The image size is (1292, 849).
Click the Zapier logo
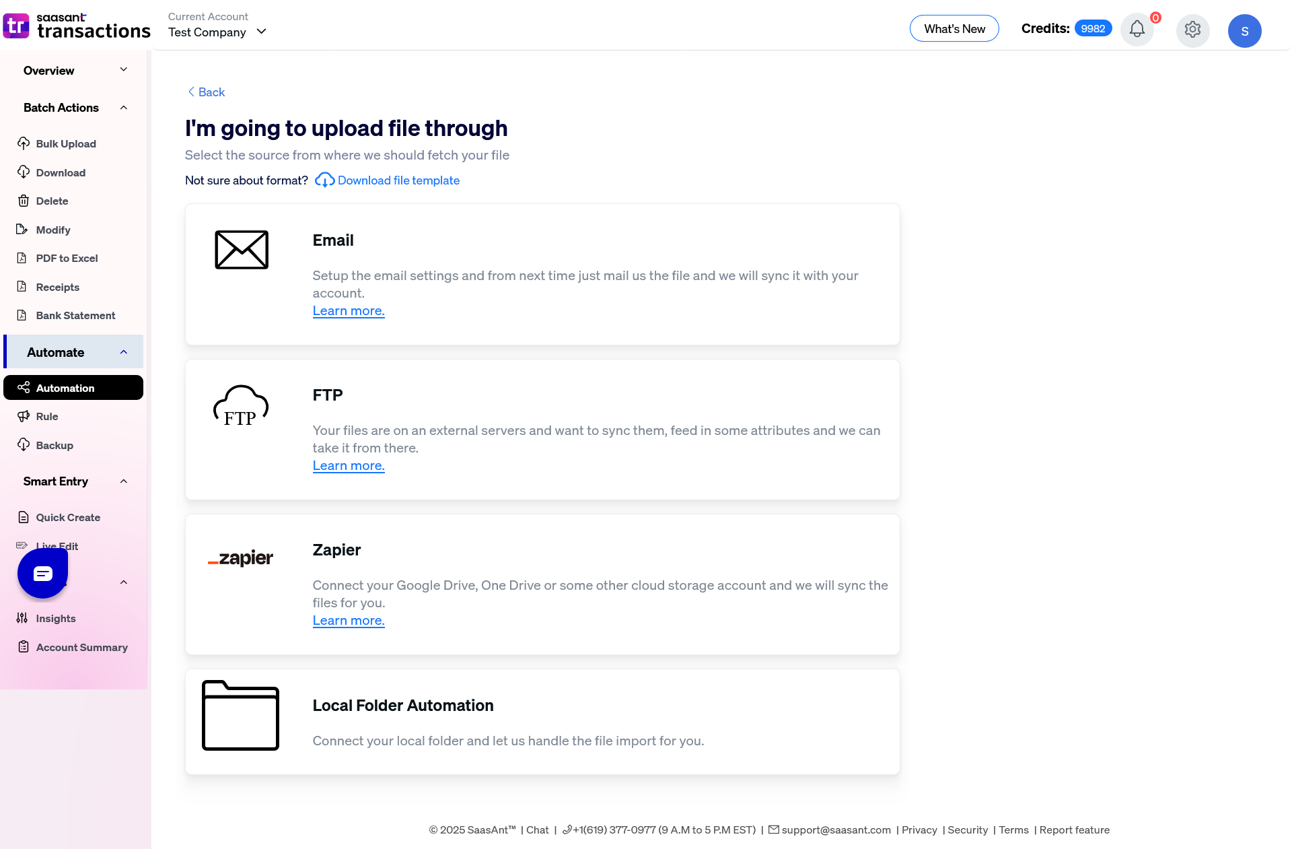[x=240, y=558]
